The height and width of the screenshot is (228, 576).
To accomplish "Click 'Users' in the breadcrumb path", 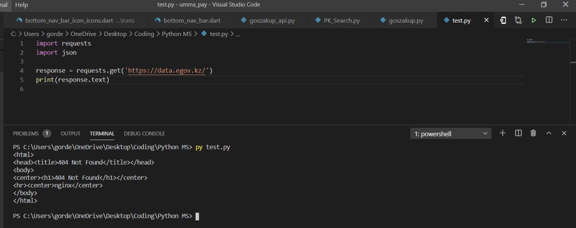I will click(x=31, y=34).
